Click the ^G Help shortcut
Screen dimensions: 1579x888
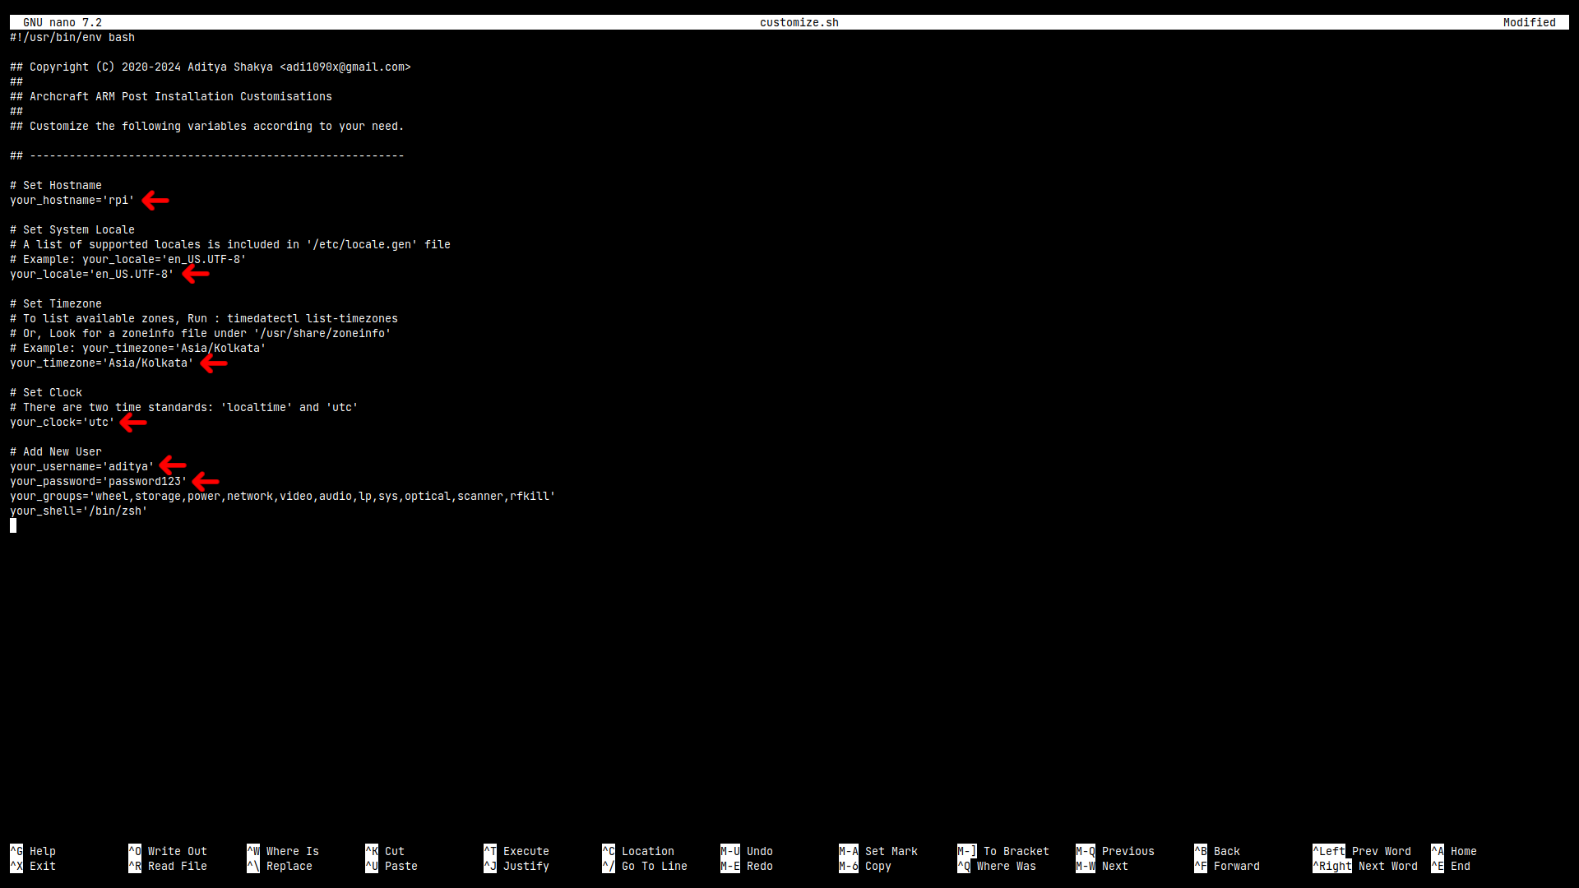pyautogui.click(x=33, y=851)
